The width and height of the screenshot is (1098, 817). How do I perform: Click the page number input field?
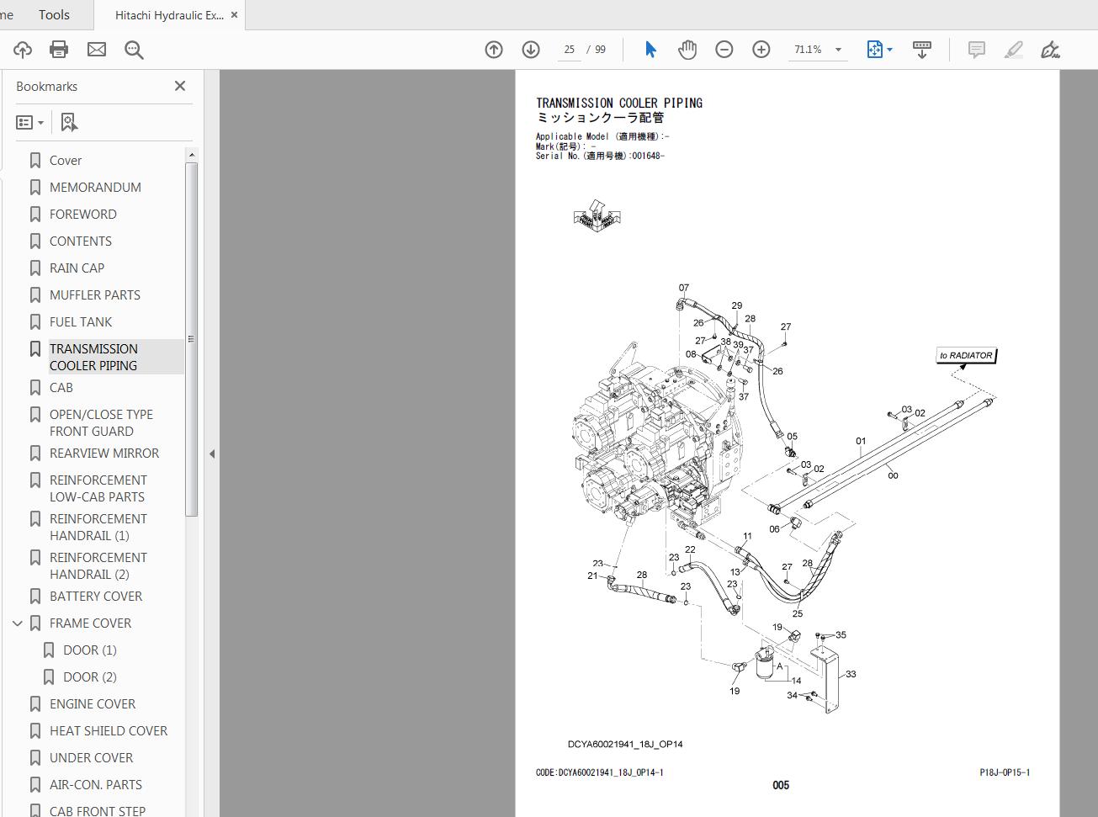click(x=570, y=50)
